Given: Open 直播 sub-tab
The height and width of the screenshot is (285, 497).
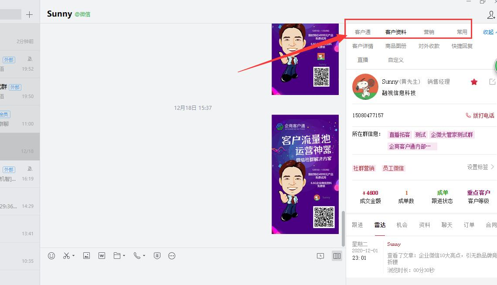Looking at the screenshot, I should pyautogui.click(x=363, y=60).
